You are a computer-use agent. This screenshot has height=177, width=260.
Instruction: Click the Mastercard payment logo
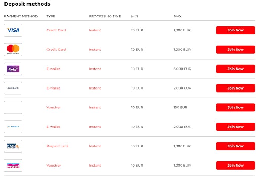(x=13, y=50)
